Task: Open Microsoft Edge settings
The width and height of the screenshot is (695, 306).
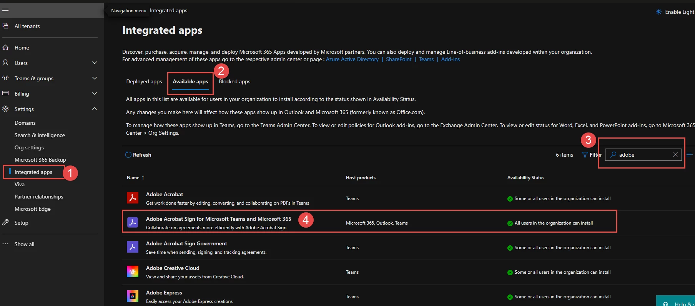Action: point(33,209)
